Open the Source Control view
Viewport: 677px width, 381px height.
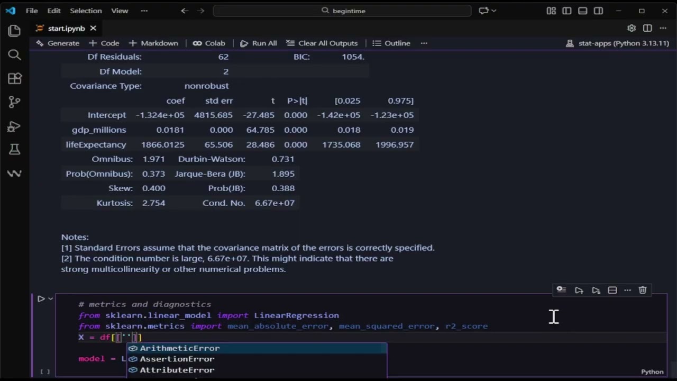point(14,102)
